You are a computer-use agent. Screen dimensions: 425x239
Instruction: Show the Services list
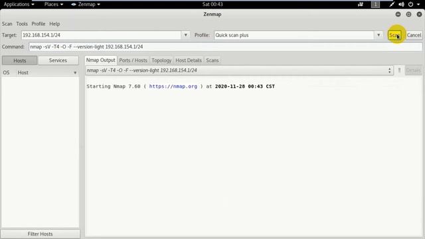tap(58, 60)
